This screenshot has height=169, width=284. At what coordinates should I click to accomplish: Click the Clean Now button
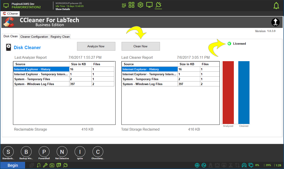point(141,46)
